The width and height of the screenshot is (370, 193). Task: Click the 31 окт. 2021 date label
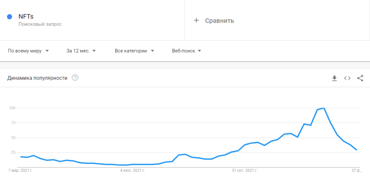point(245,170)
